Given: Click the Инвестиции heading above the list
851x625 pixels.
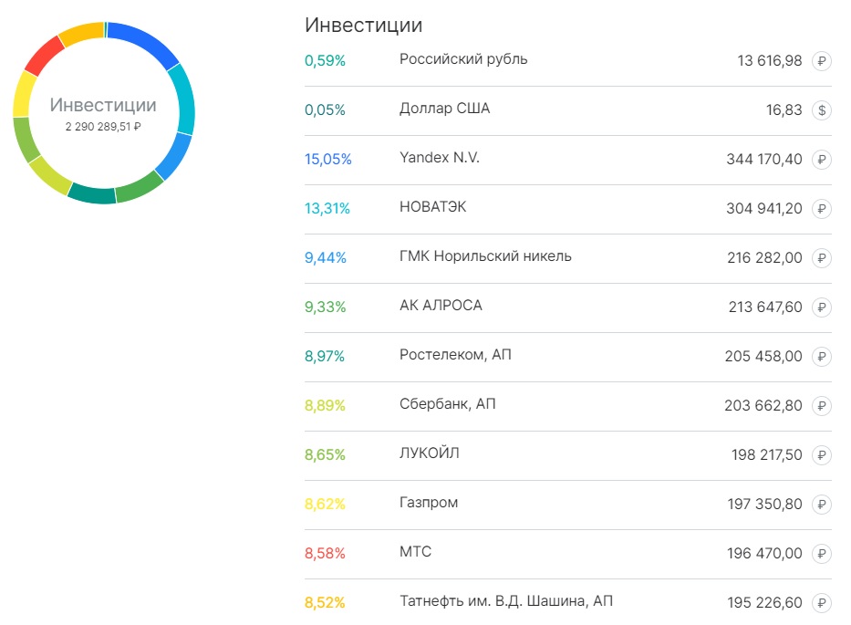Looking at the screenshot, I should 363,26.
